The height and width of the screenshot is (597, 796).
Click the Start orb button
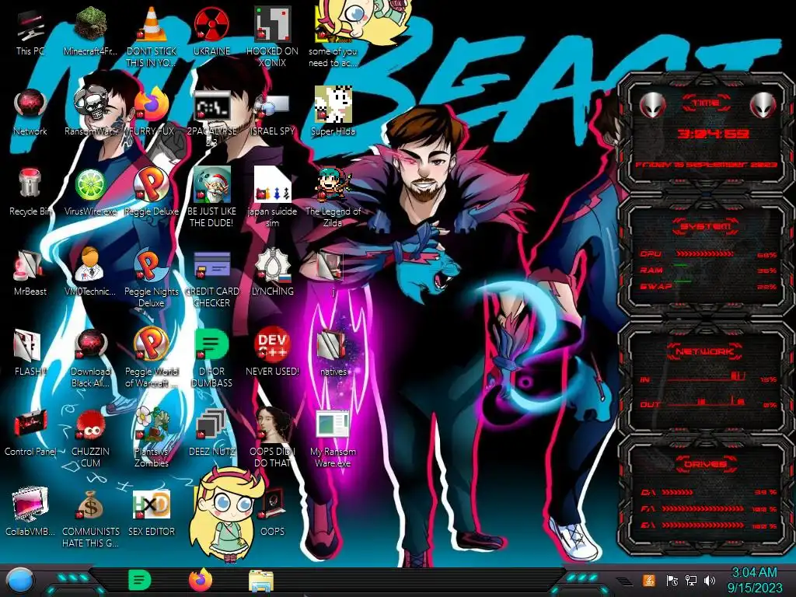(19, 581)
